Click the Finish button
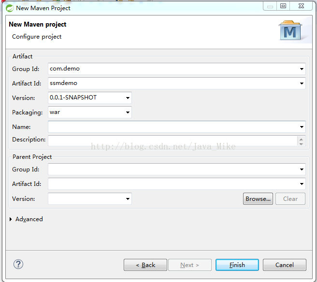This screenshot has width=317, height=282. 237,265
